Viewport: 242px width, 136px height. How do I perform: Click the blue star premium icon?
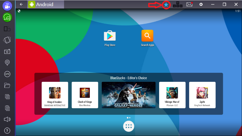pyautogui.click(x=166, y=5)
